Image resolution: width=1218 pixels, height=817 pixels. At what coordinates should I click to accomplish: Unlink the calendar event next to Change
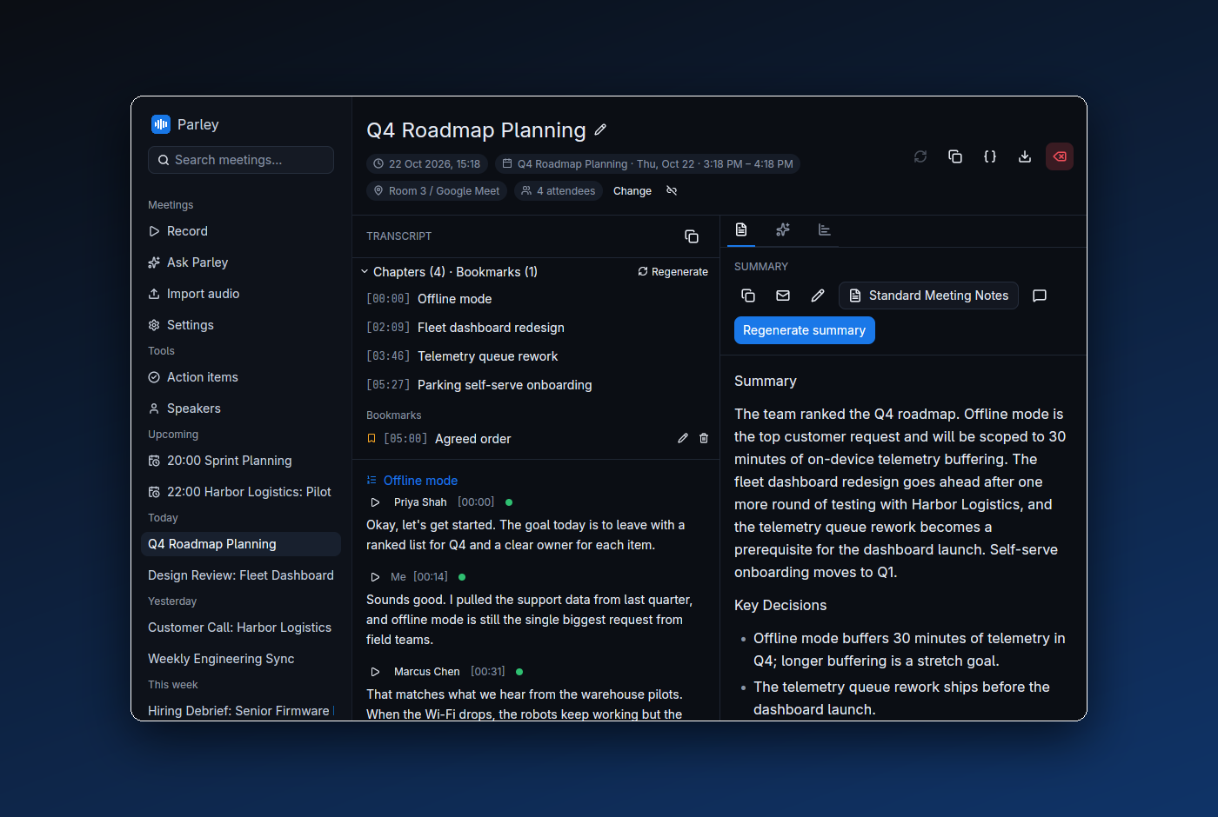point(672,191)
